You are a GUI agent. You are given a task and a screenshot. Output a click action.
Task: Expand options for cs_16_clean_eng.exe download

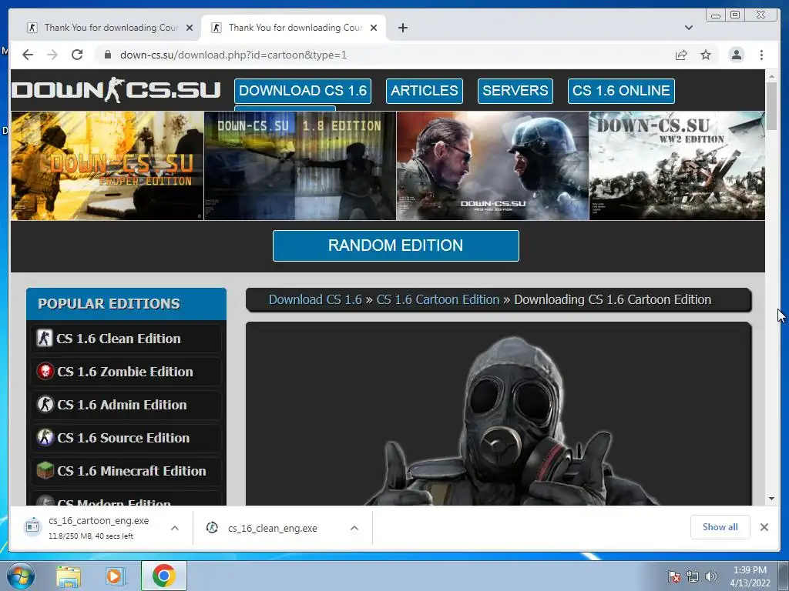(x=354, y=528)
